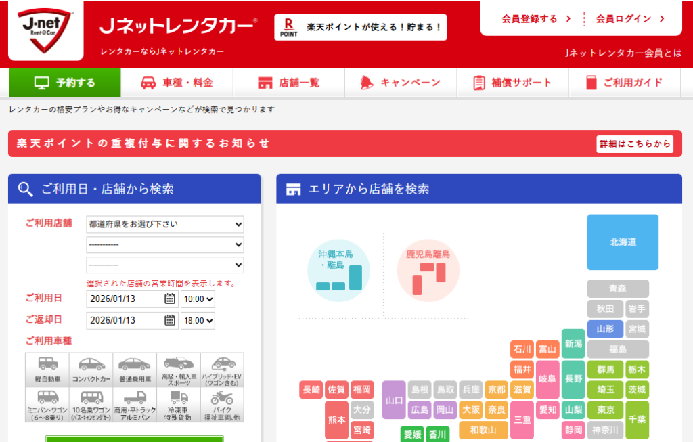Toggle the ミニバン・ワゴン vehicle type

click(47, 405)
